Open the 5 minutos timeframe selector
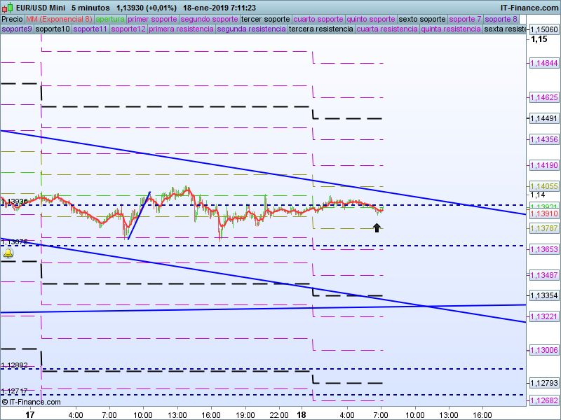The image size is (561, 420). (x=90, y=8)
